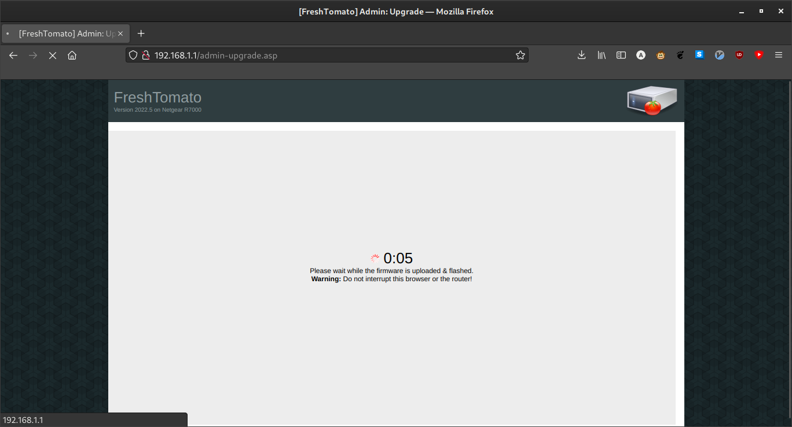The width and height of the screenshot is (792, 427).
Task: Click the 'Please wait while the firmware' message
Action: 391,271
